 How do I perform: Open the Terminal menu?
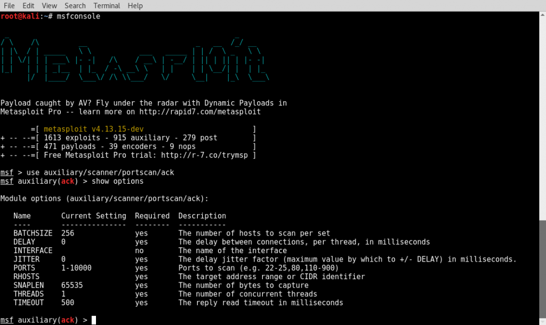(x=107, y=5)
